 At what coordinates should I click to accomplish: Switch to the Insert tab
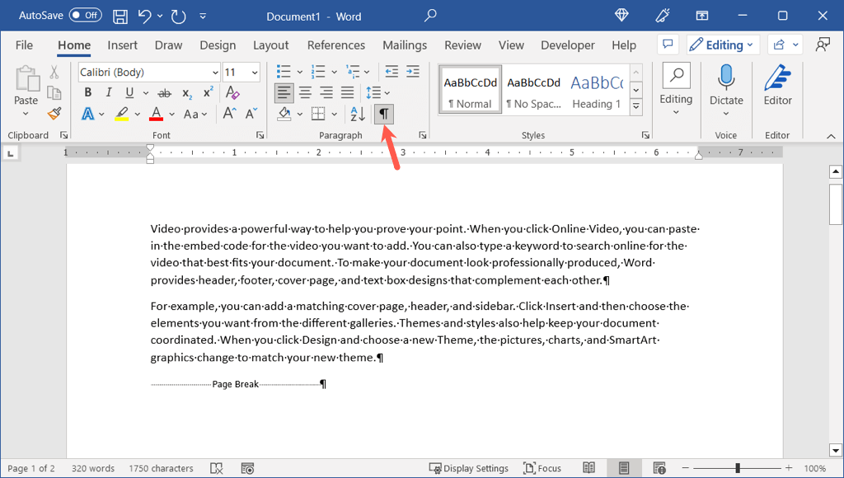(123, 45)
